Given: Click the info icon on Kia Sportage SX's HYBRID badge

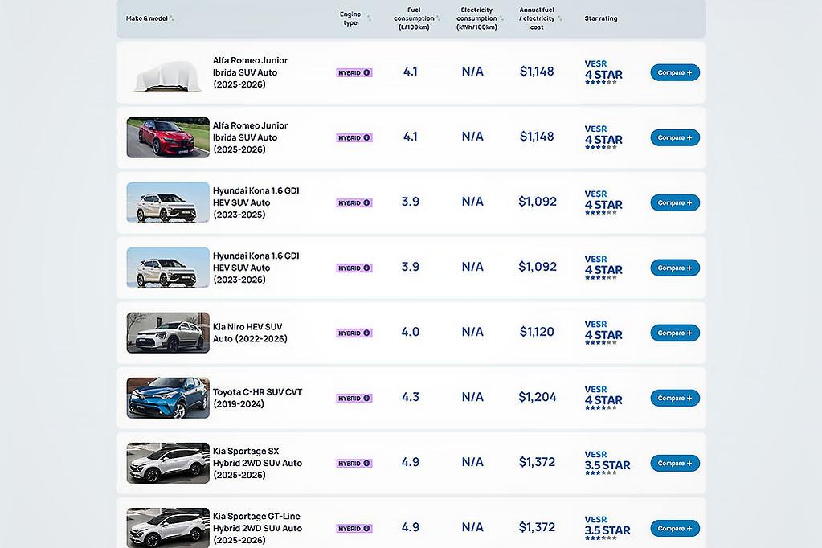Looking at the screenshot, I should click(x=368, y=463).
